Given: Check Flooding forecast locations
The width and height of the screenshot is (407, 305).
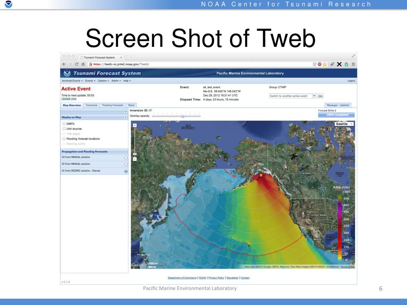Looking at the screenshot, I should 64,139.
